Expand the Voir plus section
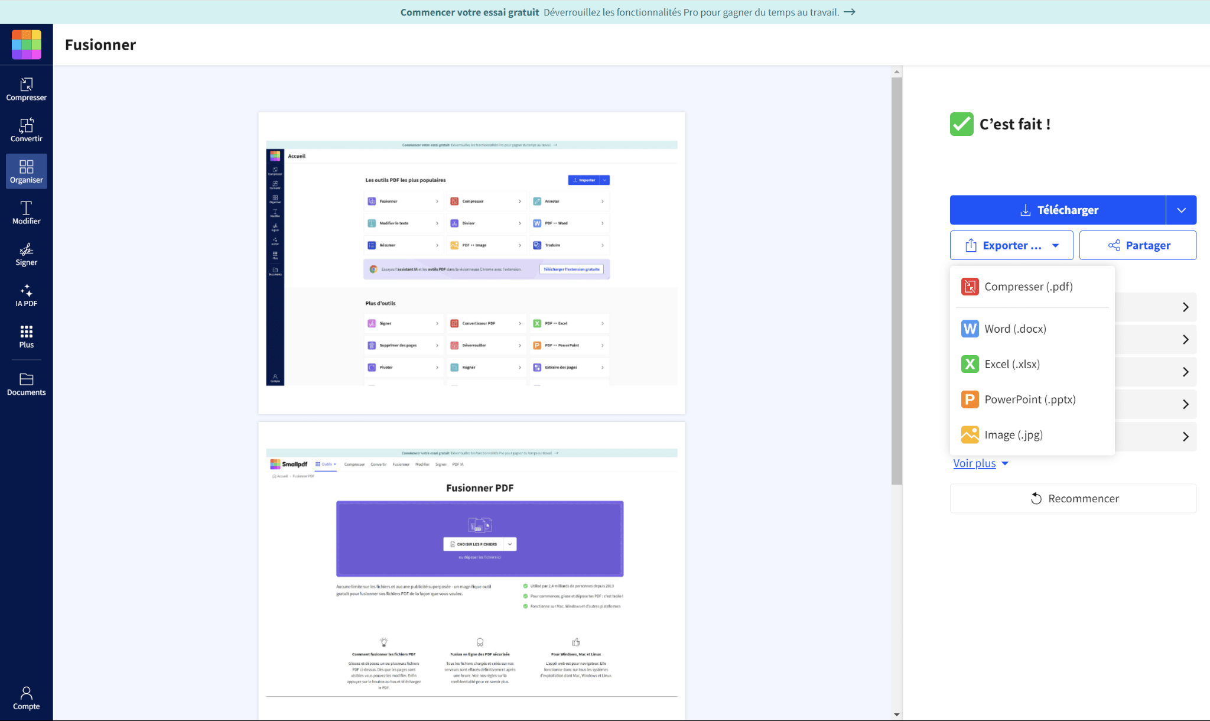The width and height of the screenshot is (1210, 721). pyautogui.click(x=980, y=463)
